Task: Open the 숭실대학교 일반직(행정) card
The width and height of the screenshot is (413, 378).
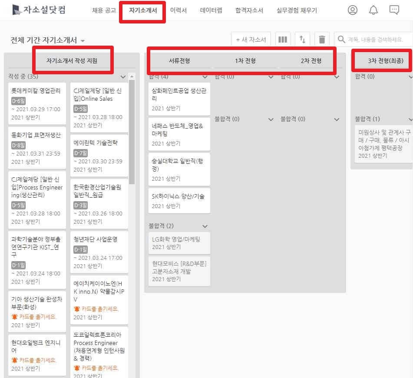Action: click(x=179, y=169)
